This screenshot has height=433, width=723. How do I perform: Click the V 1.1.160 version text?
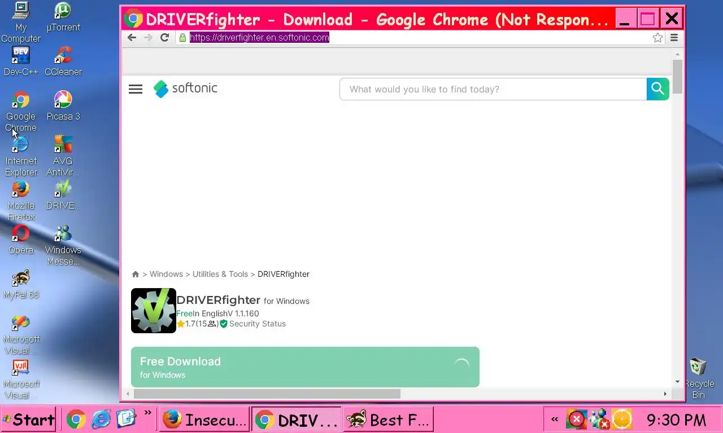click(243, 313)
